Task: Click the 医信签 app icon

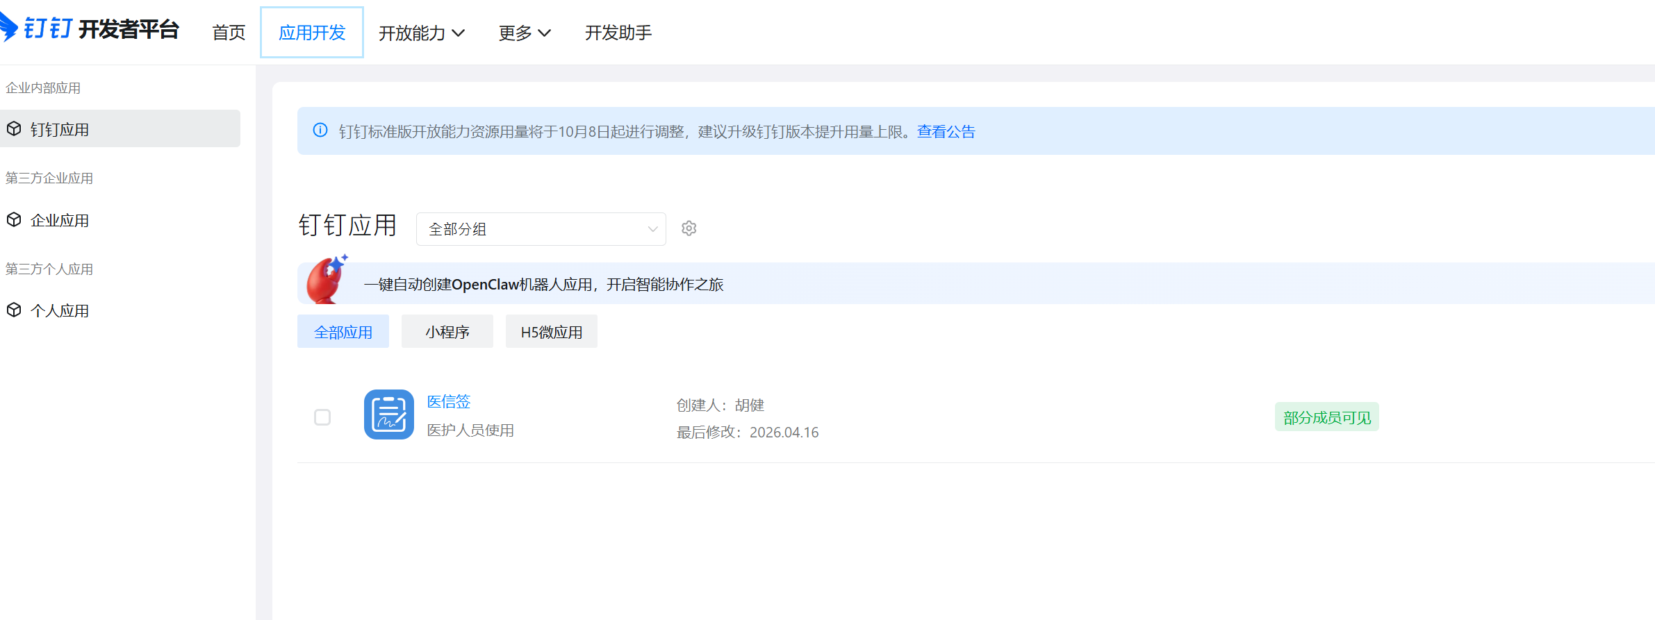Action: coord(389,414)
